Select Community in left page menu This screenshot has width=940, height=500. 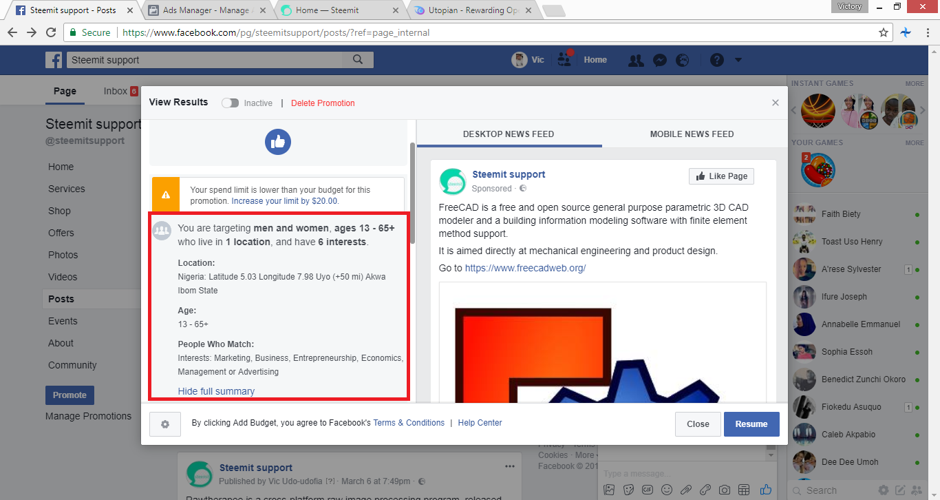(72, 365)
